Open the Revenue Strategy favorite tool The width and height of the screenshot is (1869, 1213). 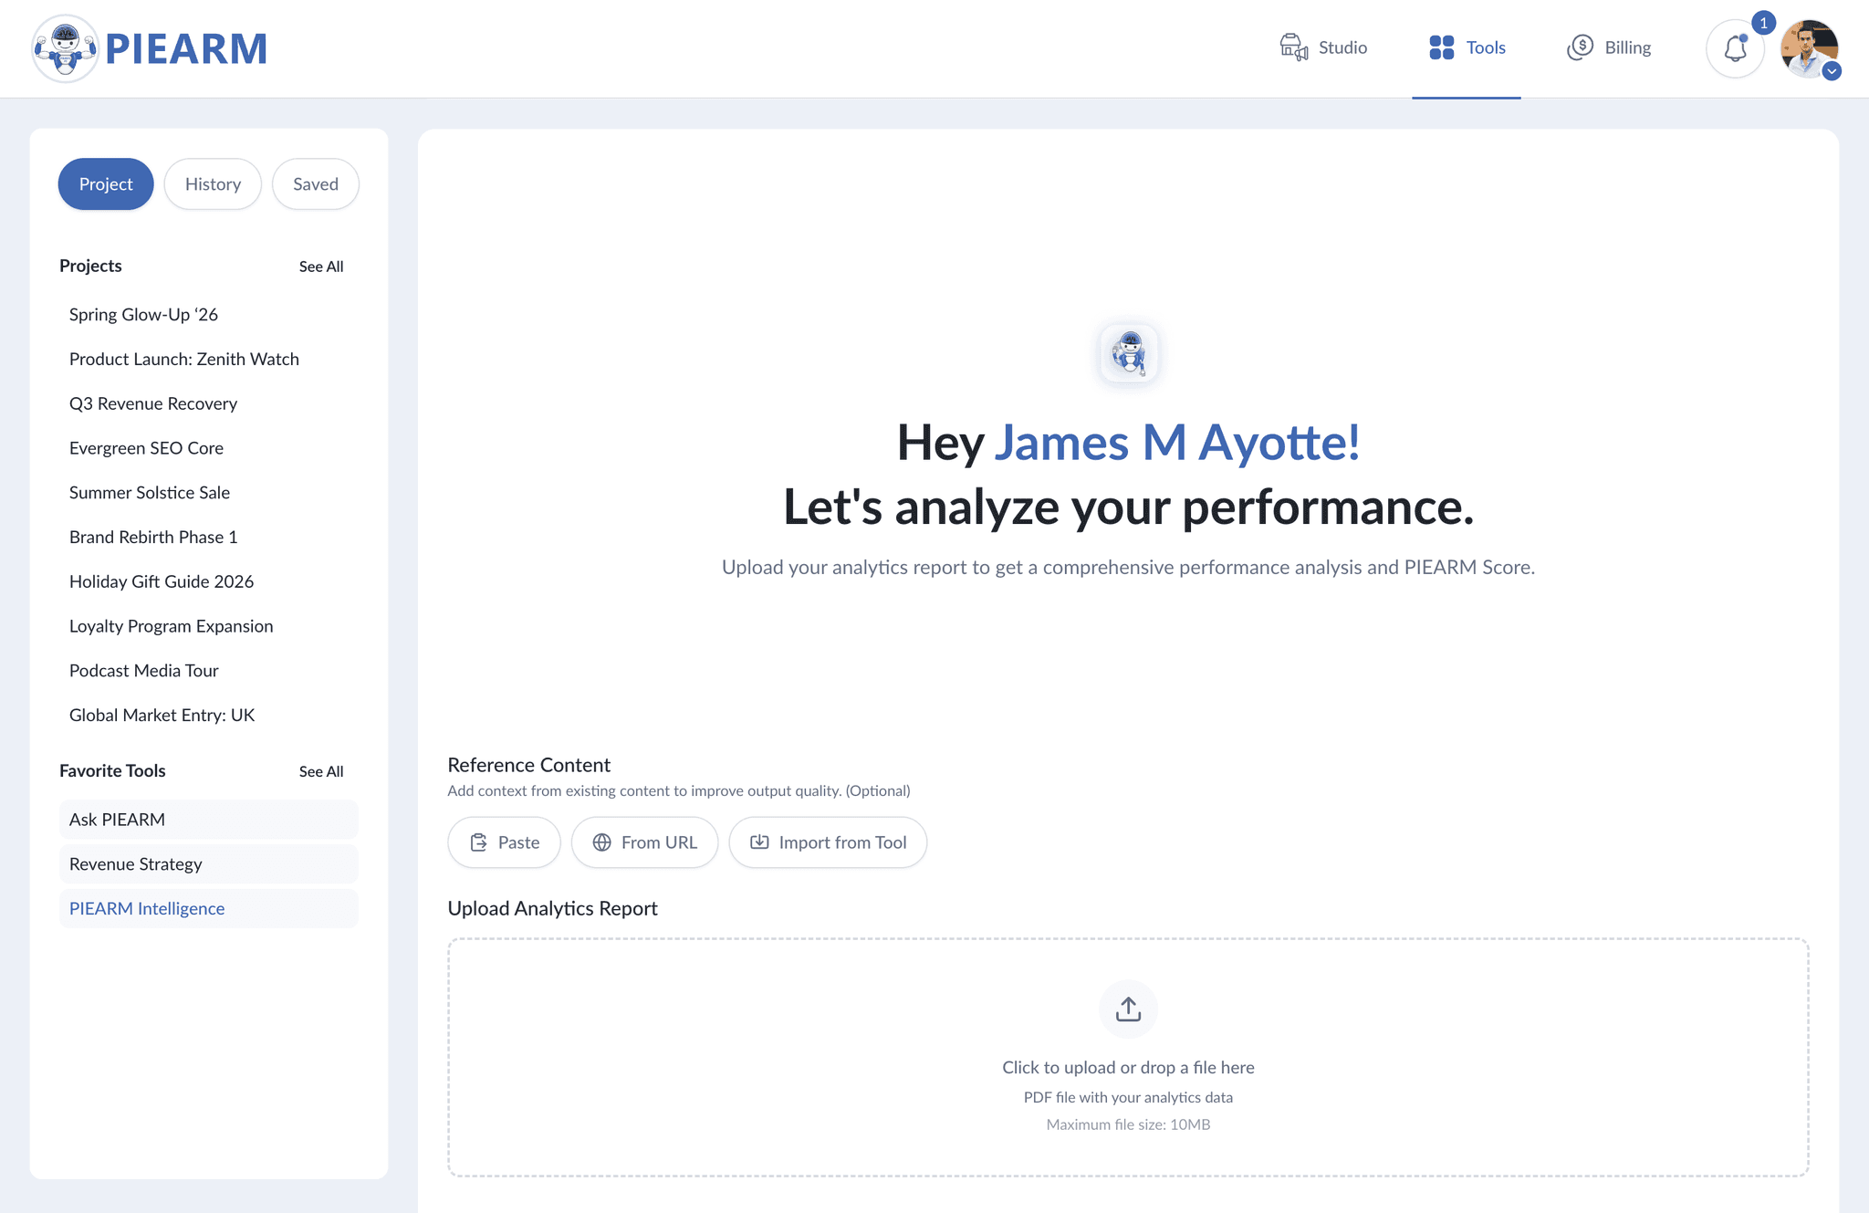(209, 864)
